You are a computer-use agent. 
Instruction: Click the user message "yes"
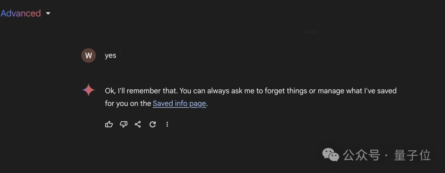pos(110,55)
